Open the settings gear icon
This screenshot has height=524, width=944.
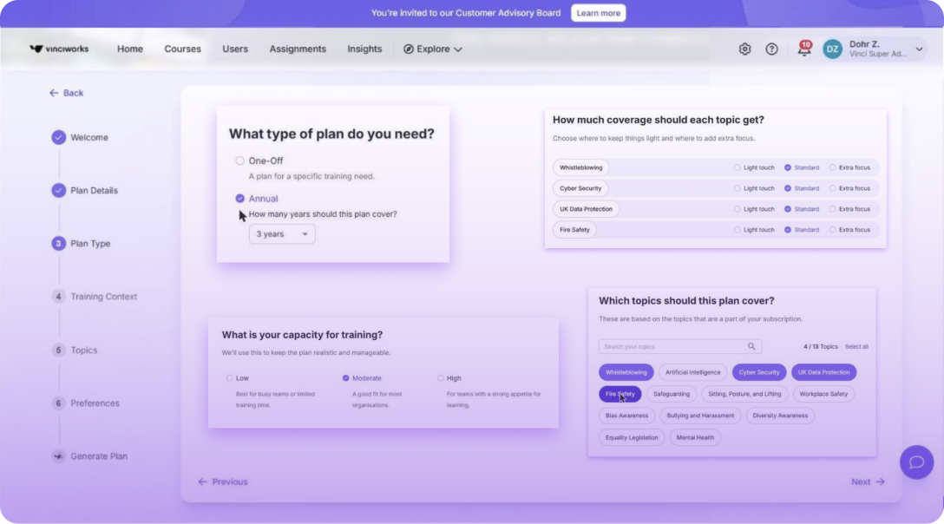pos(744,49)
